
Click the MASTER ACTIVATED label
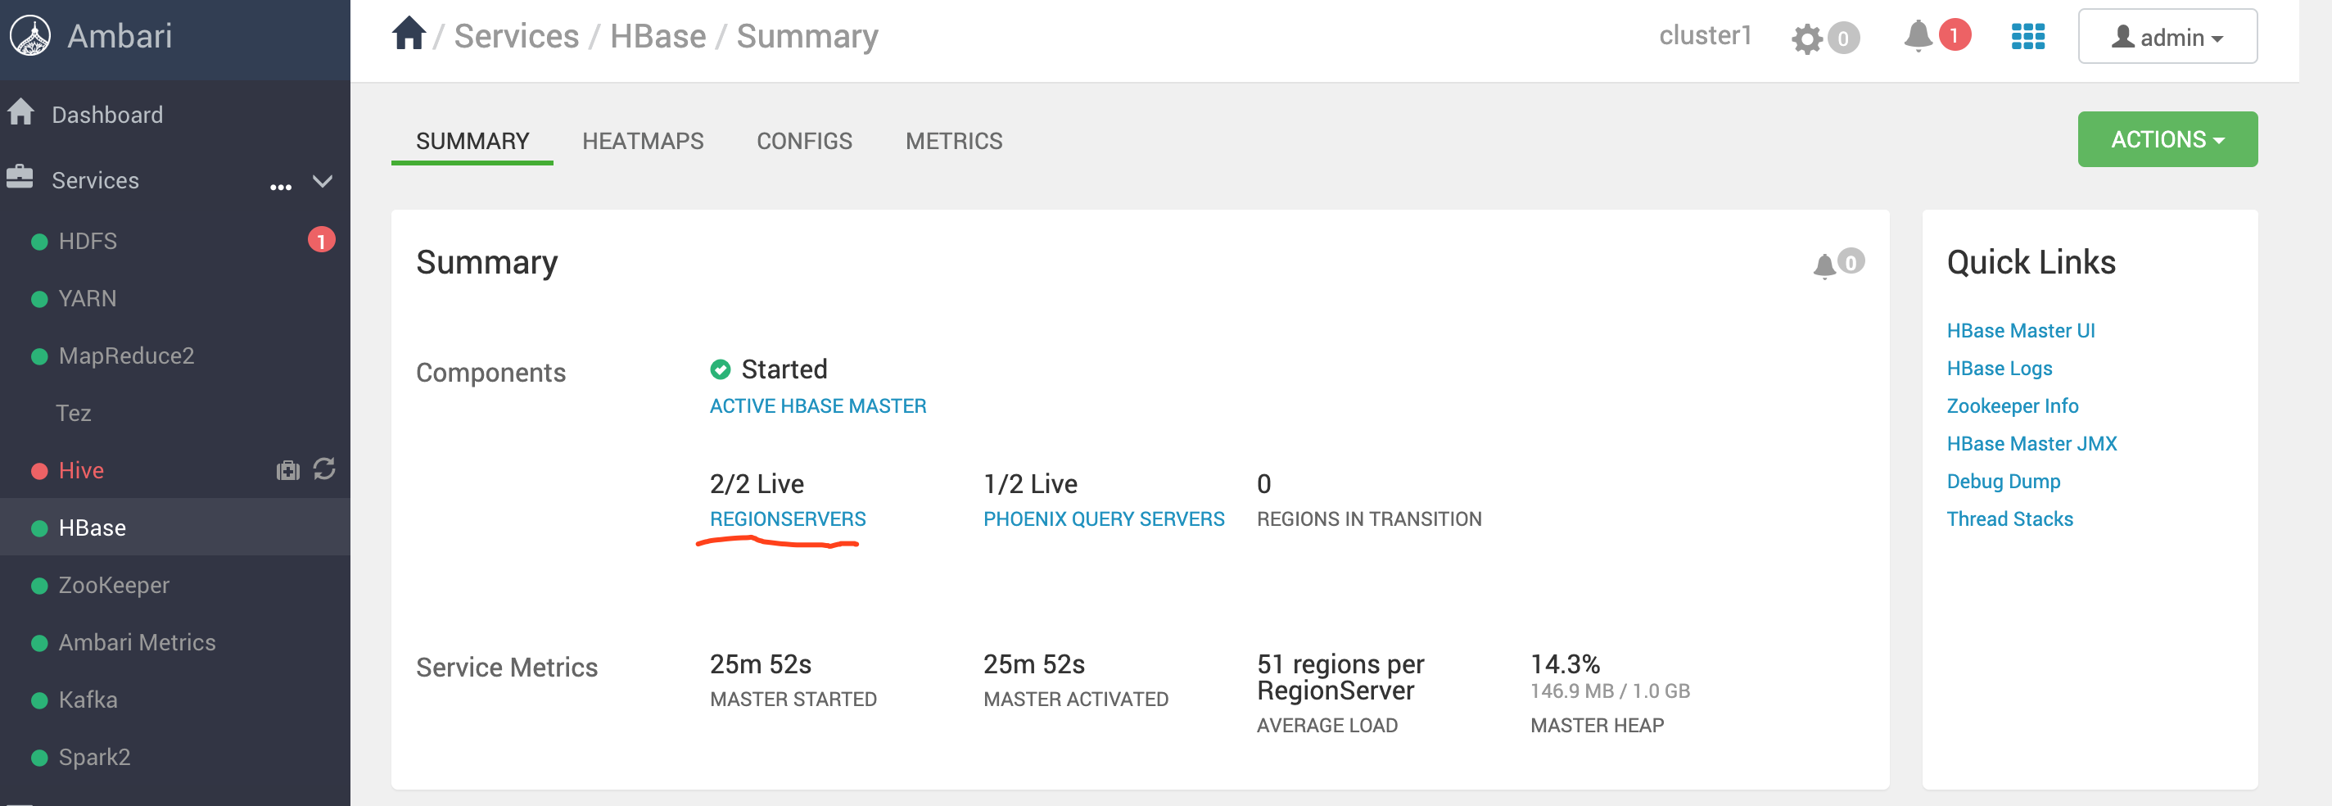[x=1075, y=700]
